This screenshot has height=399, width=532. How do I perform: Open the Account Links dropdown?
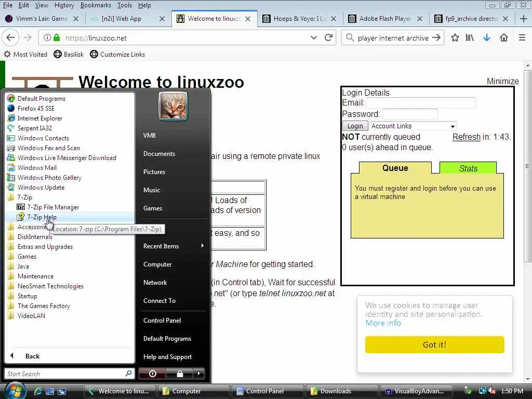click(413, 126)
